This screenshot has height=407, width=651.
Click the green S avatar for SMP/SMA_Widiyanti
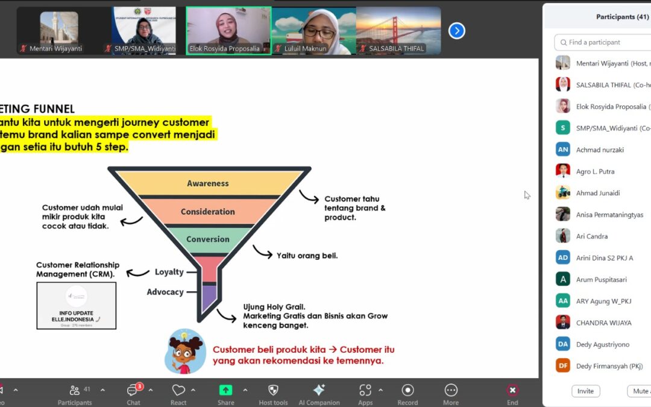563,128
